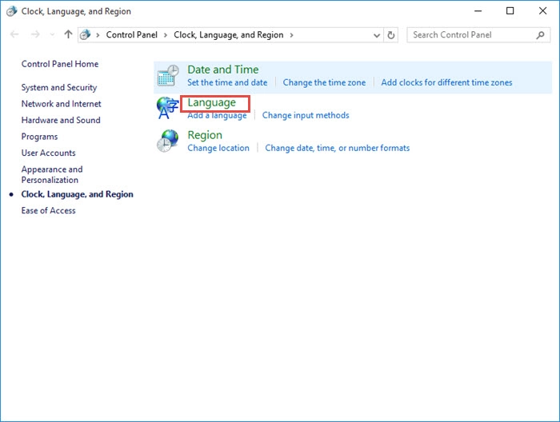Open Hardware and Sound category
This screenshot has height=422, width=560.
[x=61, y=120]
